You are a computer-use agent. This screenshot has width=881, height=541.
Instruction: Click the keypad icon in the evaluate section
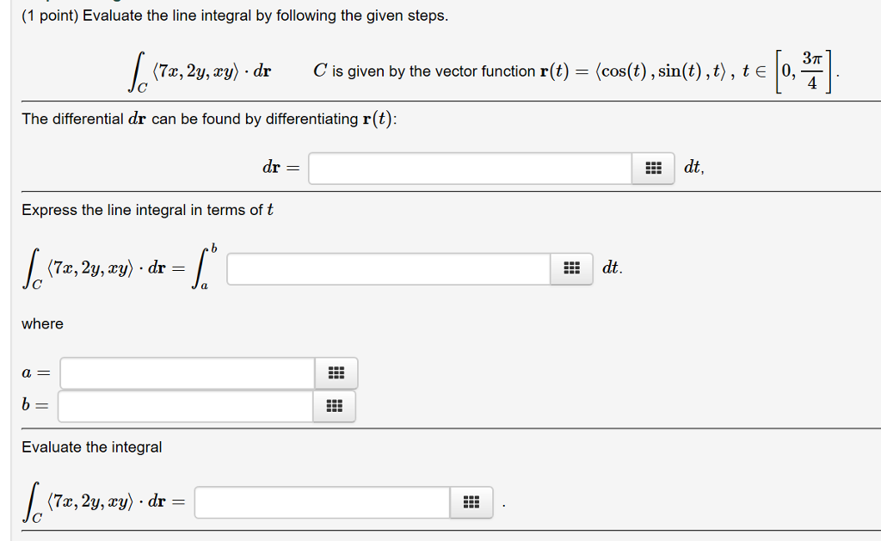click(471, 502)
